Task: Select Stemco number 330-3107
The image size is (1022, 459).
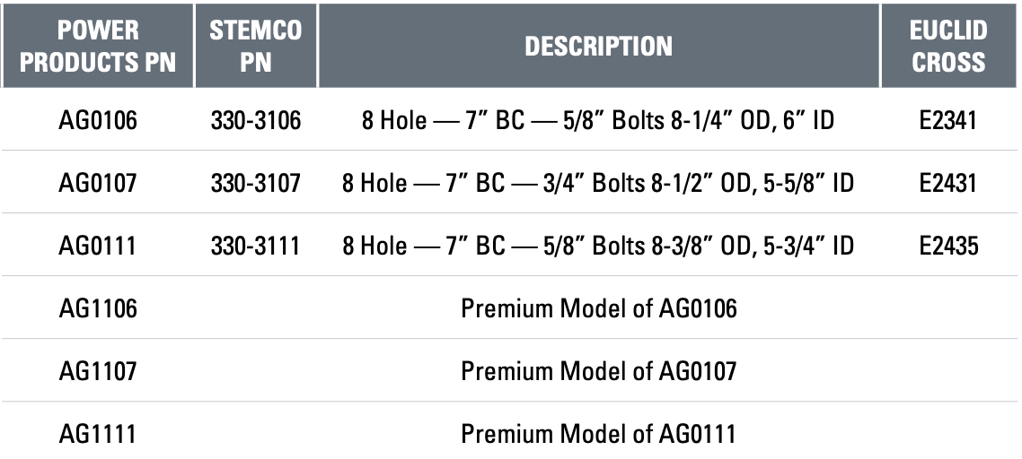Action: [255, 184]
